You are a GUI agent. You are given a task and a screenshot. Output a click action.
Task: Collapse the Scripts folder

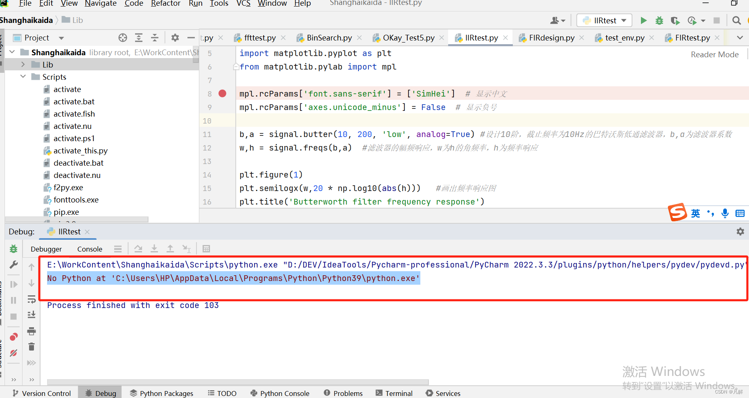click(x=23, y=76)
